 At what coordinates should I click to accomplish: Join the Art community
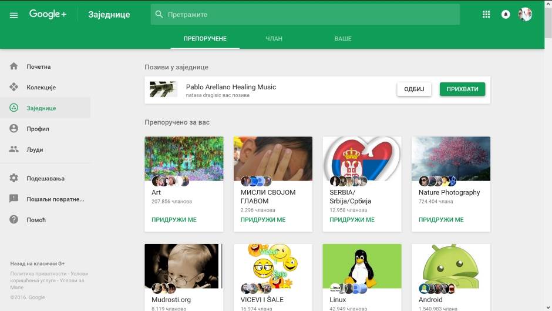(174, 220)
